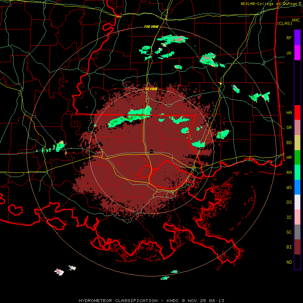This screenshot has height=303, width=303.
Task: Click the DS legend label
Action: click(289, 202)
